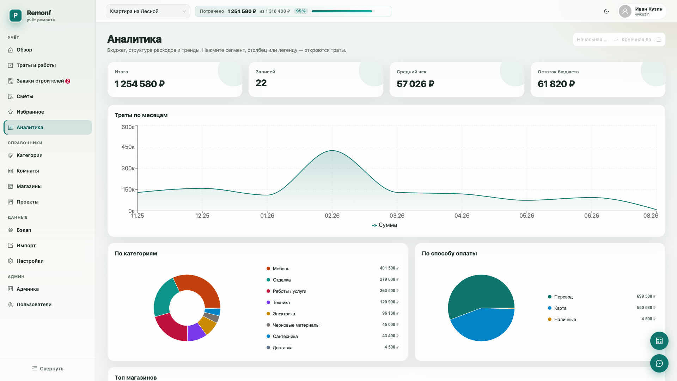Open the Сантехника legend entry
Screen dimensions: 677x381
333,336
